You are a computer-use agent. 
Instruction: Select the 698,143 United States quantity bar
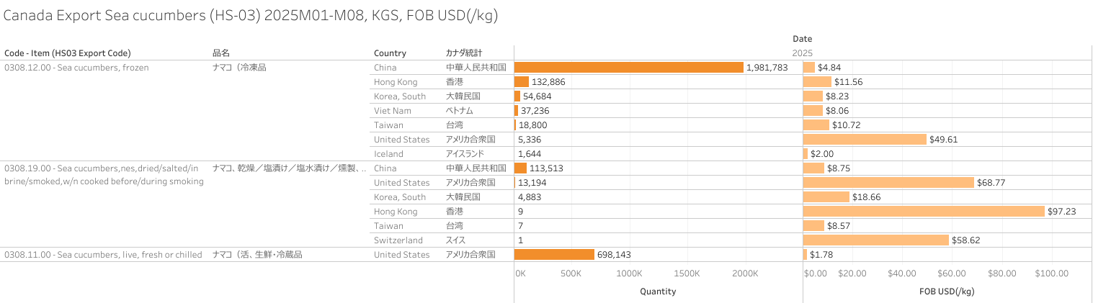point(554,254)
